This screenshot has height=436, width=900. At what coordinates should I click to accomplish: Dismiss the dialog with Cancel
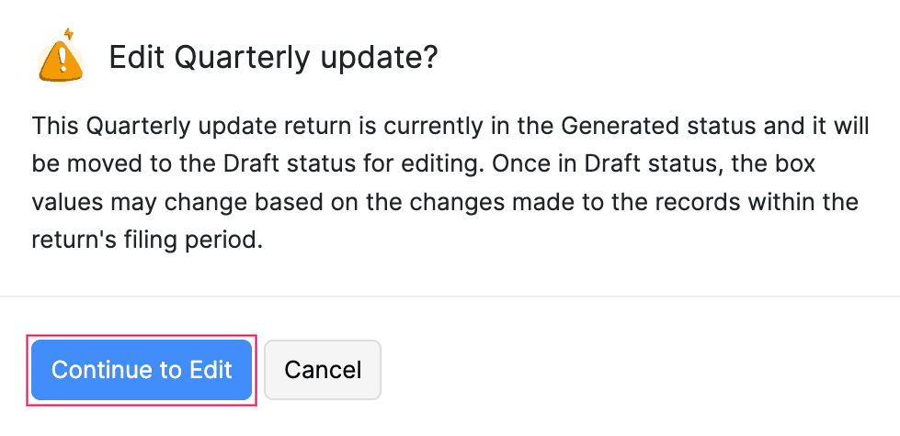323,370
